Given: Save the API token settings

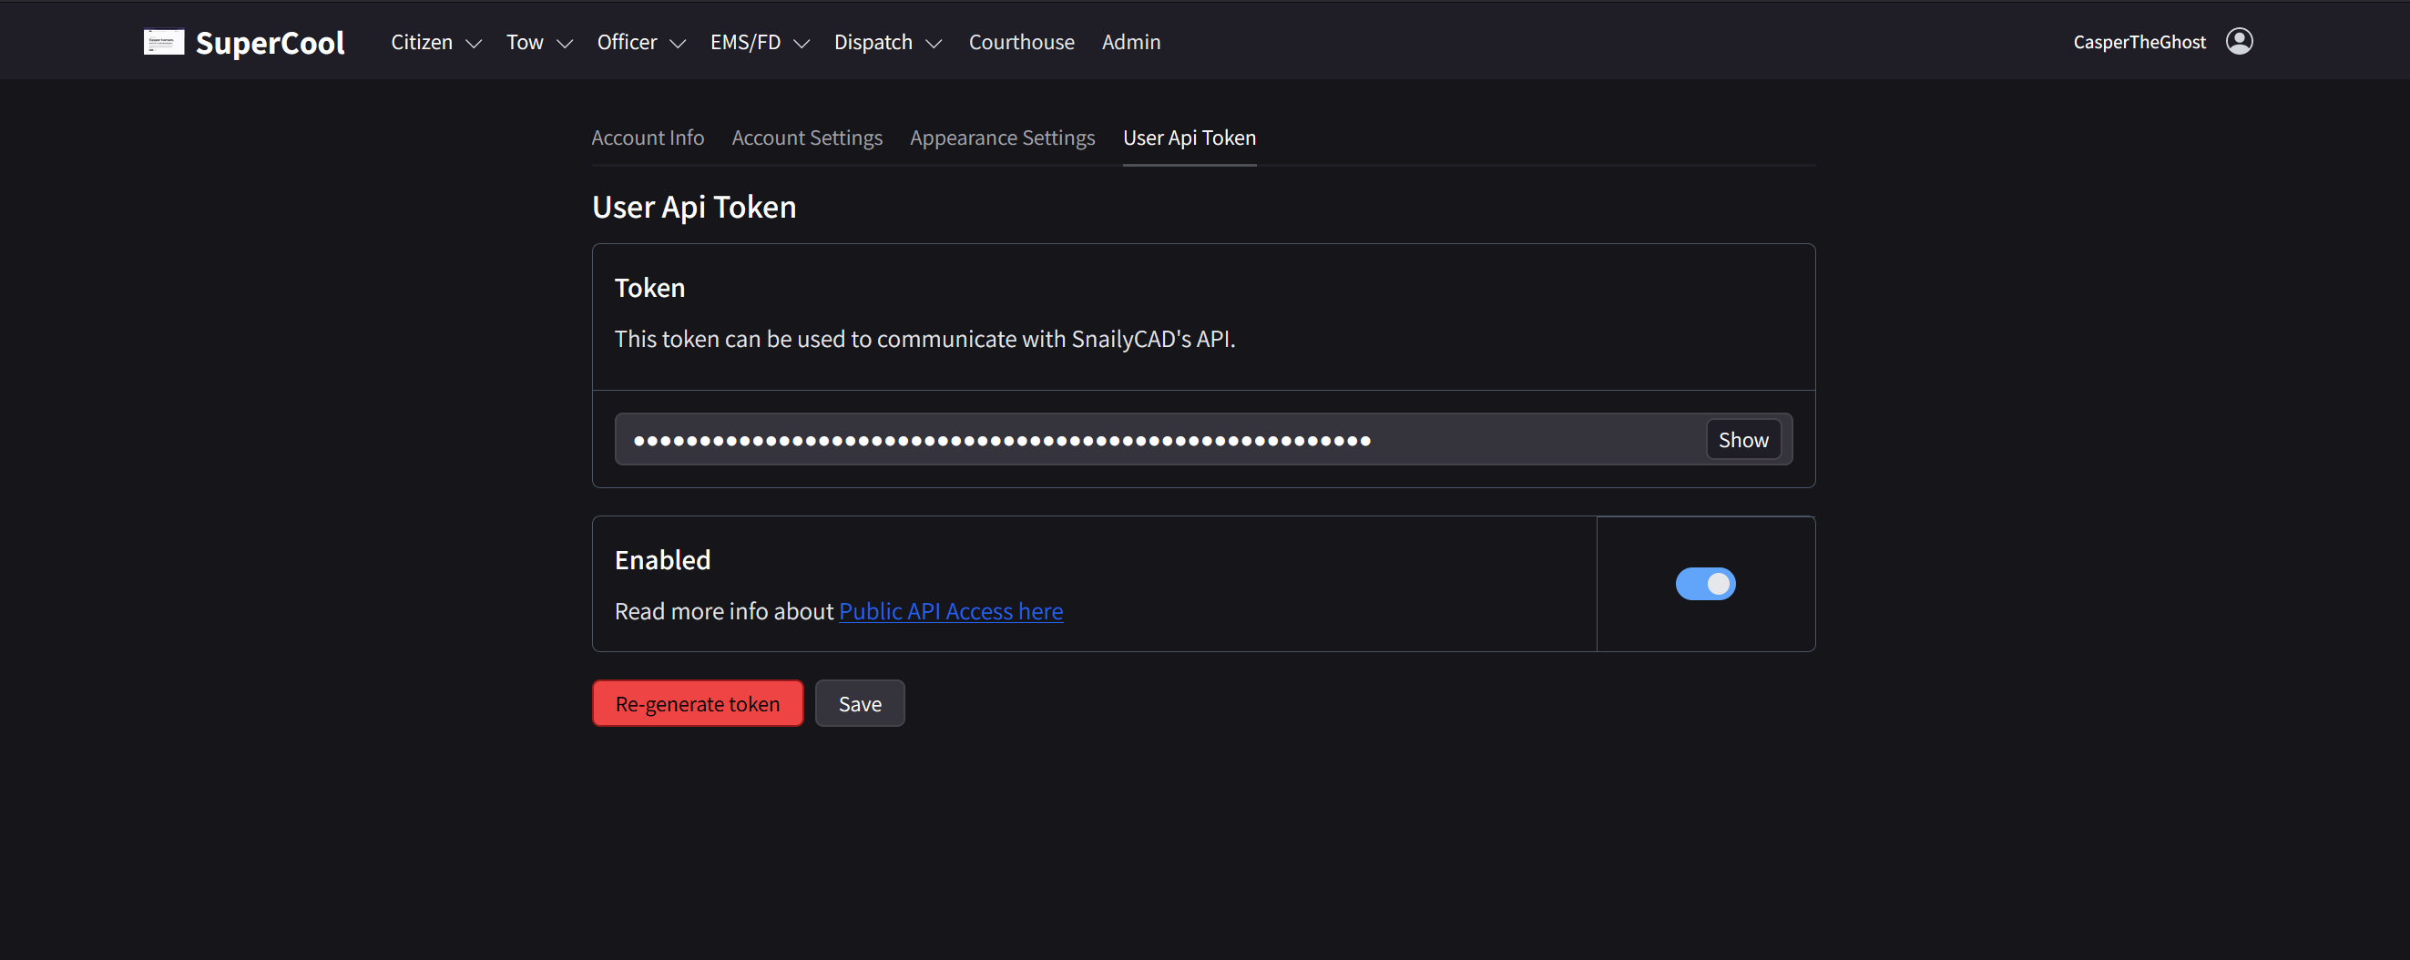Looking at the screenshot, I should pos(859,702).
